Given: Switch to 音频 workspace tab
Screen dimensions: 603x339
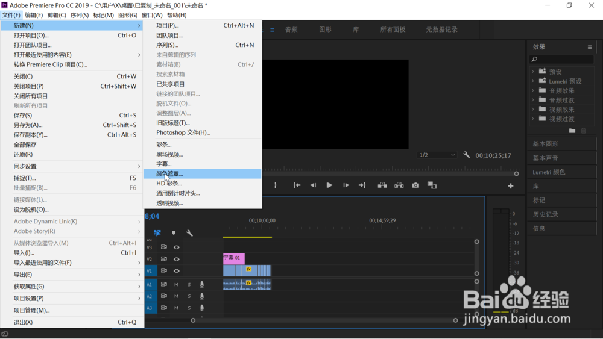Looking at the screenshot, I should pyautogui.click(x=291, y=30).
